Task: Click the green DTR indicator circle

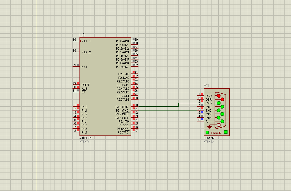Action: click(219, 118)
